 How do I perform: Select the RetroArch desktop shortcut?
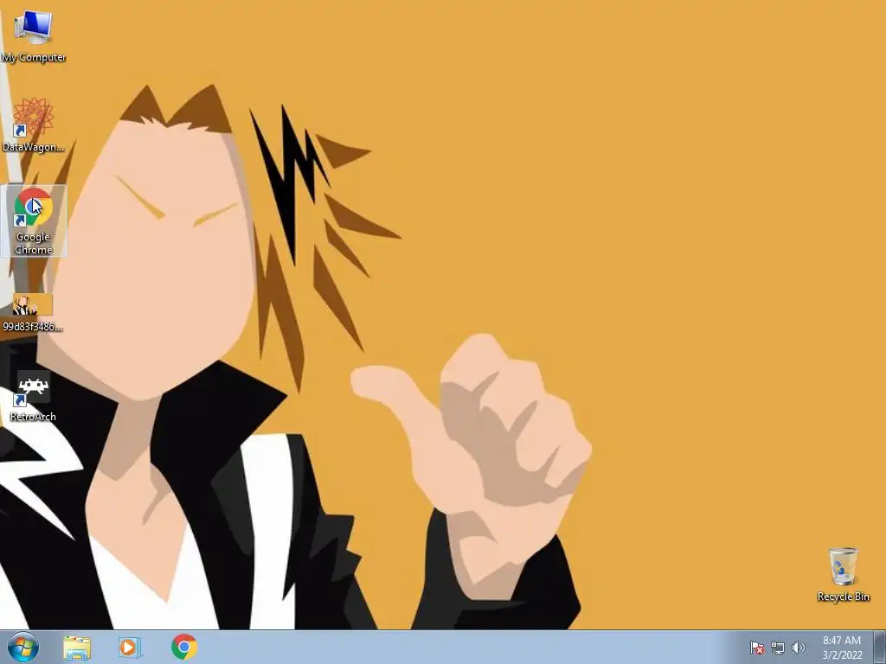coord(34,396)
